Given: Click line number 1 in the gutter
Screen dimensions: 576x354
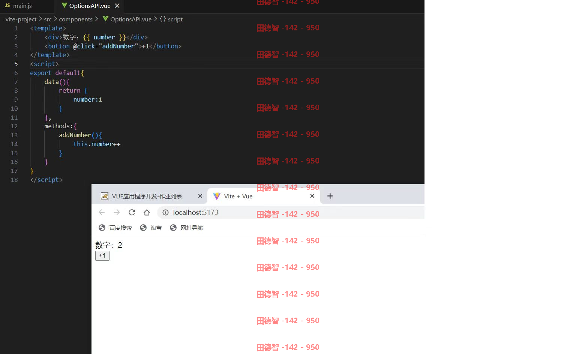Looking at the screenshot, I should [16, 28].
